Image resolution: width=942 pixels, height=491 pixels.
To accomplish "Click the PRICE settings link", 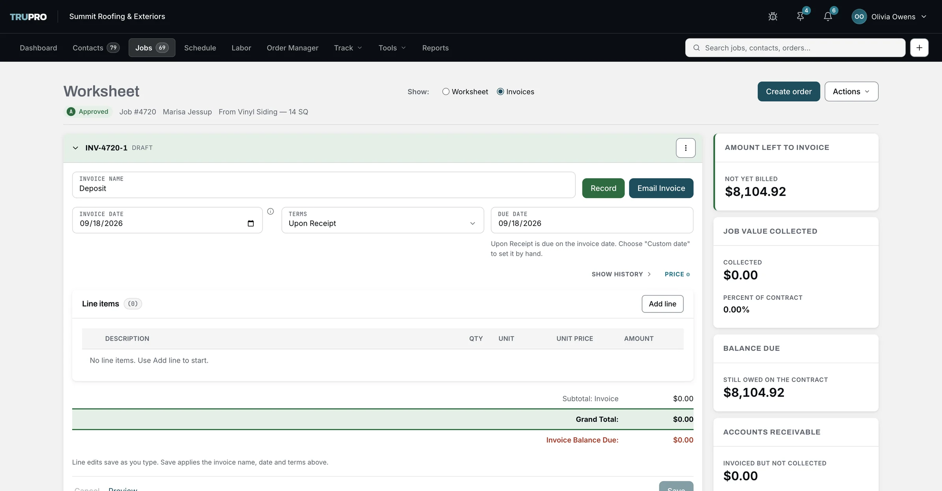I will click(x=677, y=274).
